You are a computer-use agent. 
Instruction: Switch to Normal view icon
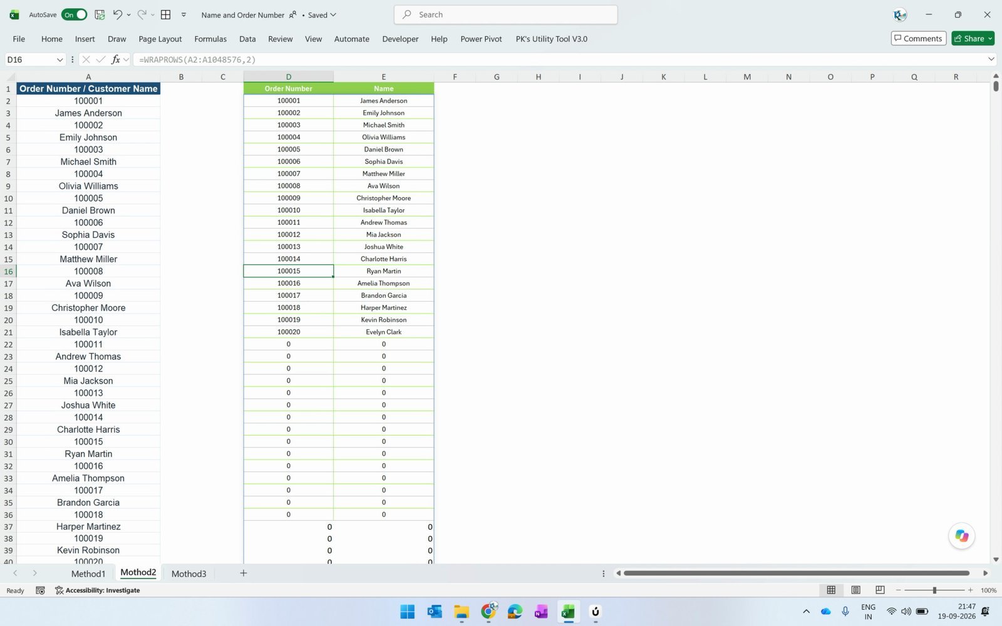click(x=831, y=590)
